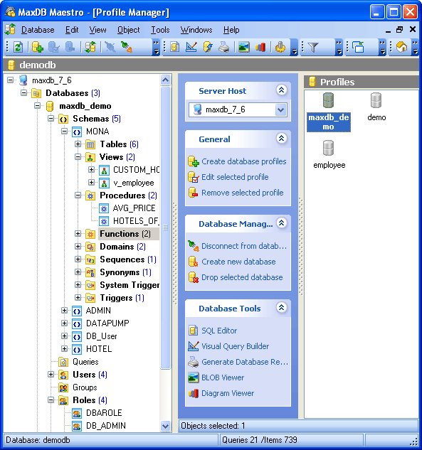Click the Disconnect plug toolbar icon
Image resolution: width=422 pixels, height=450 pixels.
click(127, 47)
